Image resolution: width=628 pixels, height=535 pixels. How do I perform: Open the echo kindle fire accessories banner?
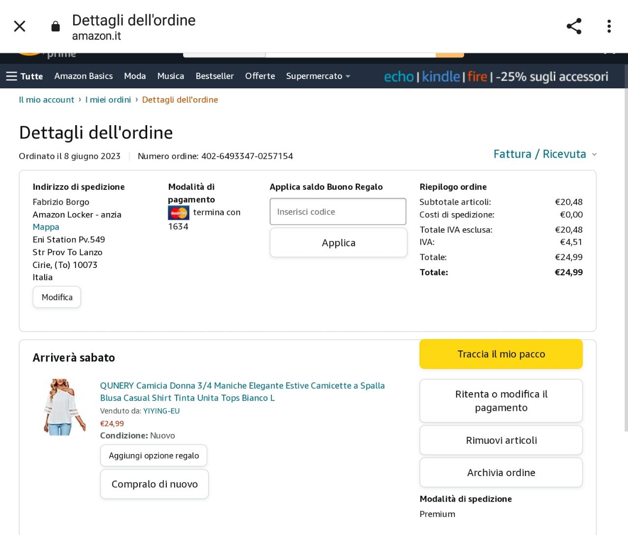click(496, 77)
